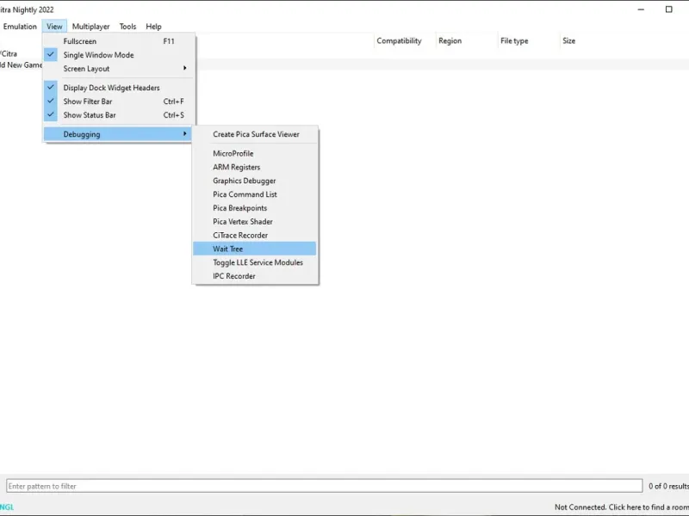Toggle Show Filter Bar option
The height and width of the screenshot is (516, 689).
tap(118, 101)
